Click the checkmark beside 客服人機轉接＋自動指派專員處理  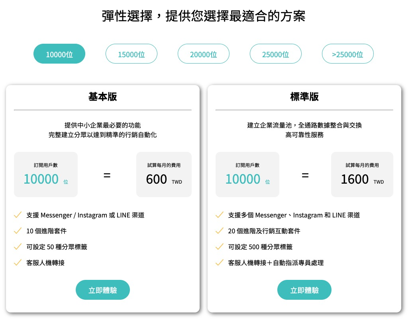tap(220, 262)
